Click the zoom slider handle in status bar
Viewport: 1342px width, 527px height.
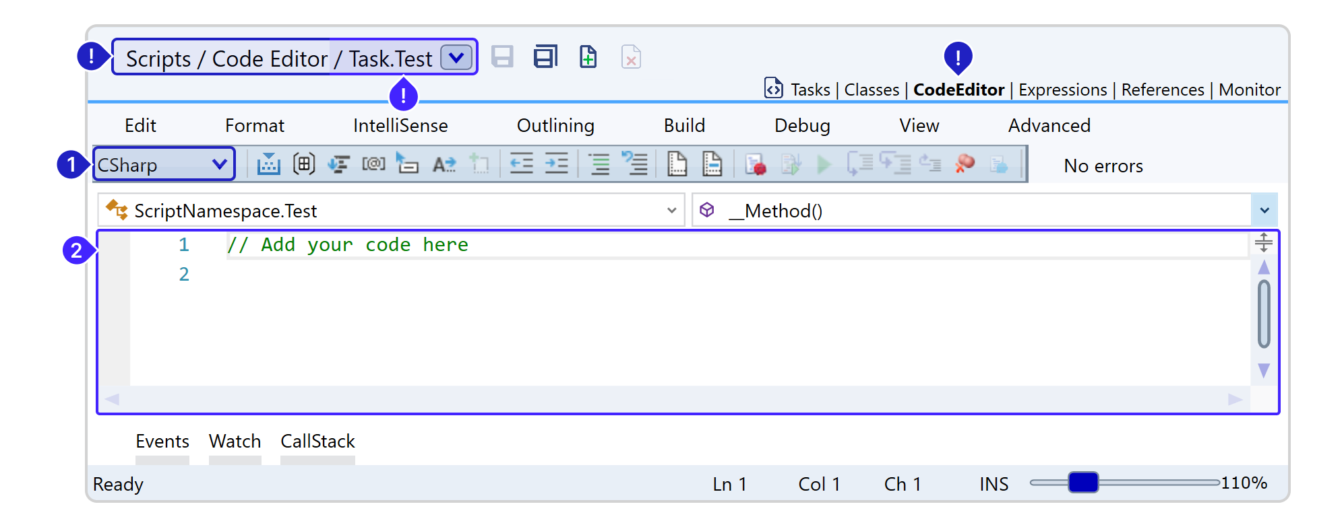1082,483
